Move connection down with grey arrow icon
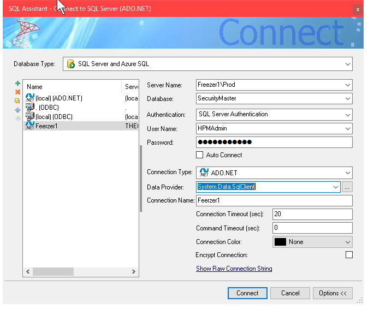This screenshot has height=309, width=374. pyautogui.click(x=18, y=118)
